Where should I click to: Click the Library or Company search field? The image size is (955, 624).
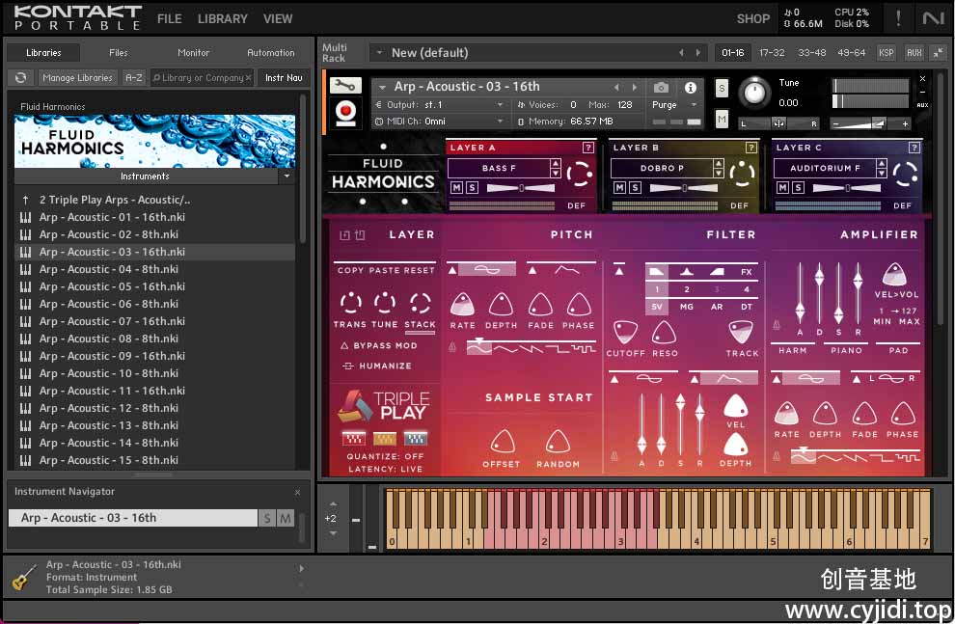(x=202, y=78)
